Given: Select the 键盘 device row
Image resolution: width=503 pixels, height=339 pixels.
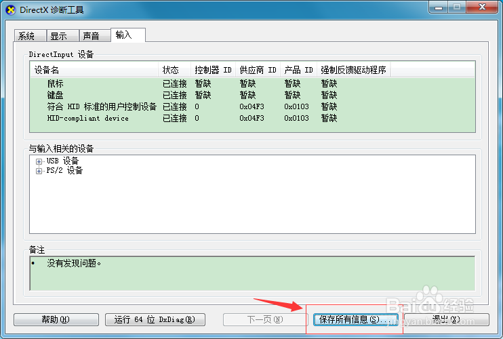Looking at the screenshot, I should (252, 95).
